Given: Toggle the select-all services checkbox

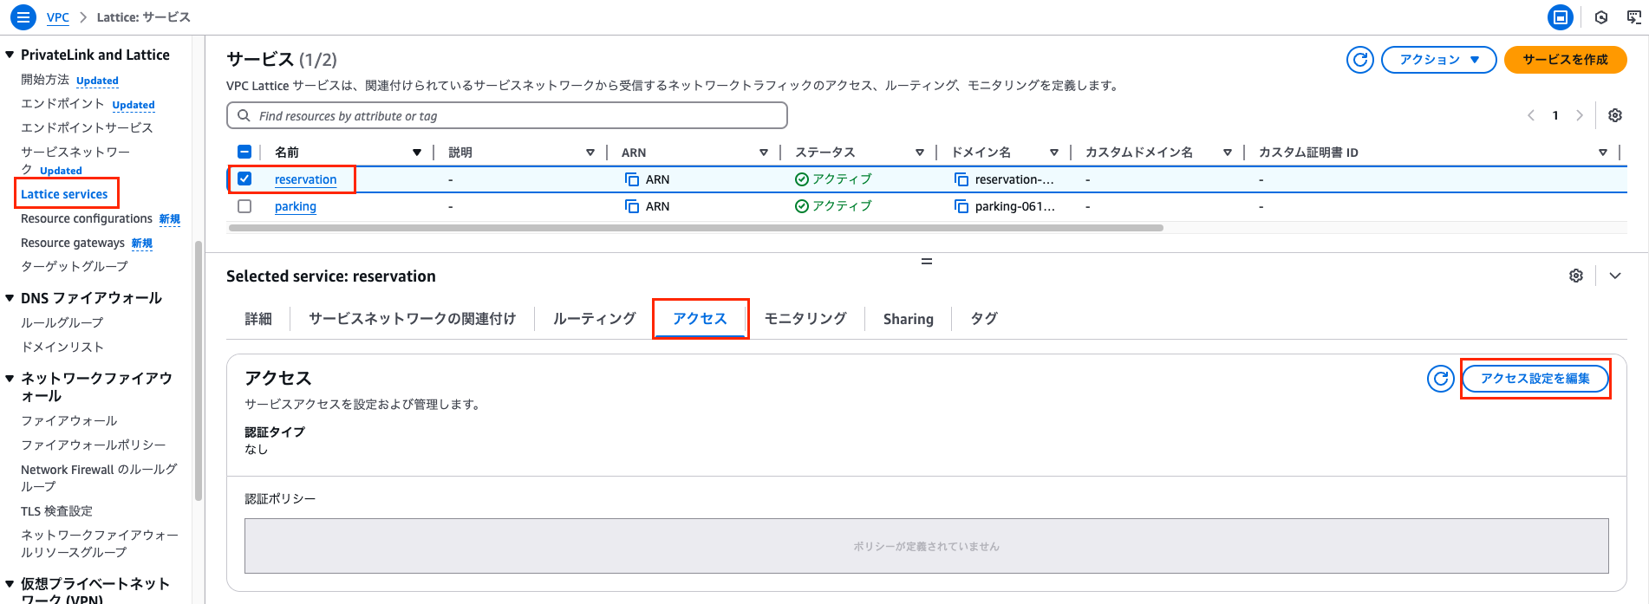Looking at the screenshot, I should 244,152.
